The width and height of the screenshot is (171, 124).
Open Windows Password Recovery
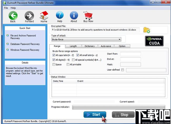coord(25,50)
